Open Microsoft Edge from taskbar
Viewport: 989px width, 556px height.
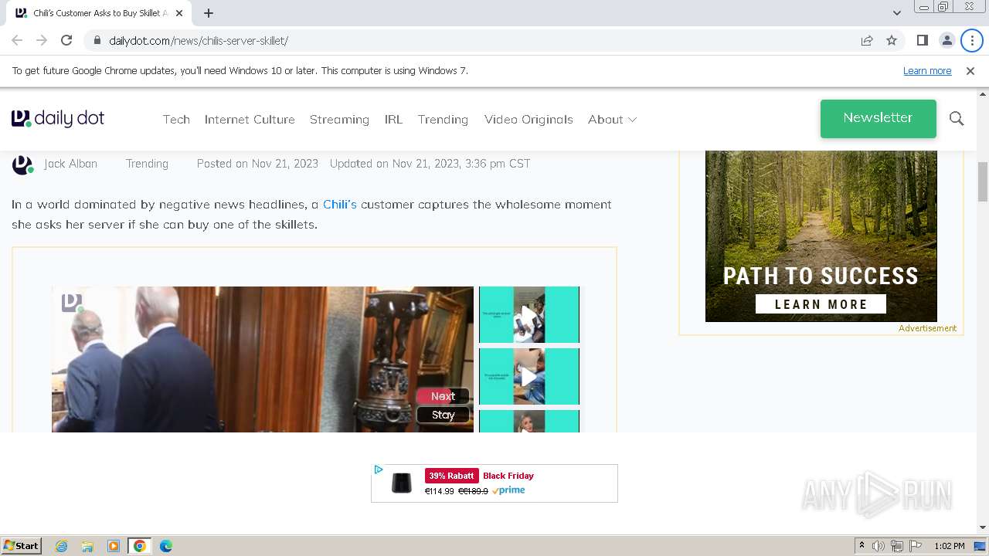[x=166, y=546]
